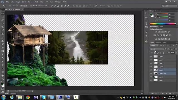
Task: Select the Dodge tool
Action: coord(3,58)
